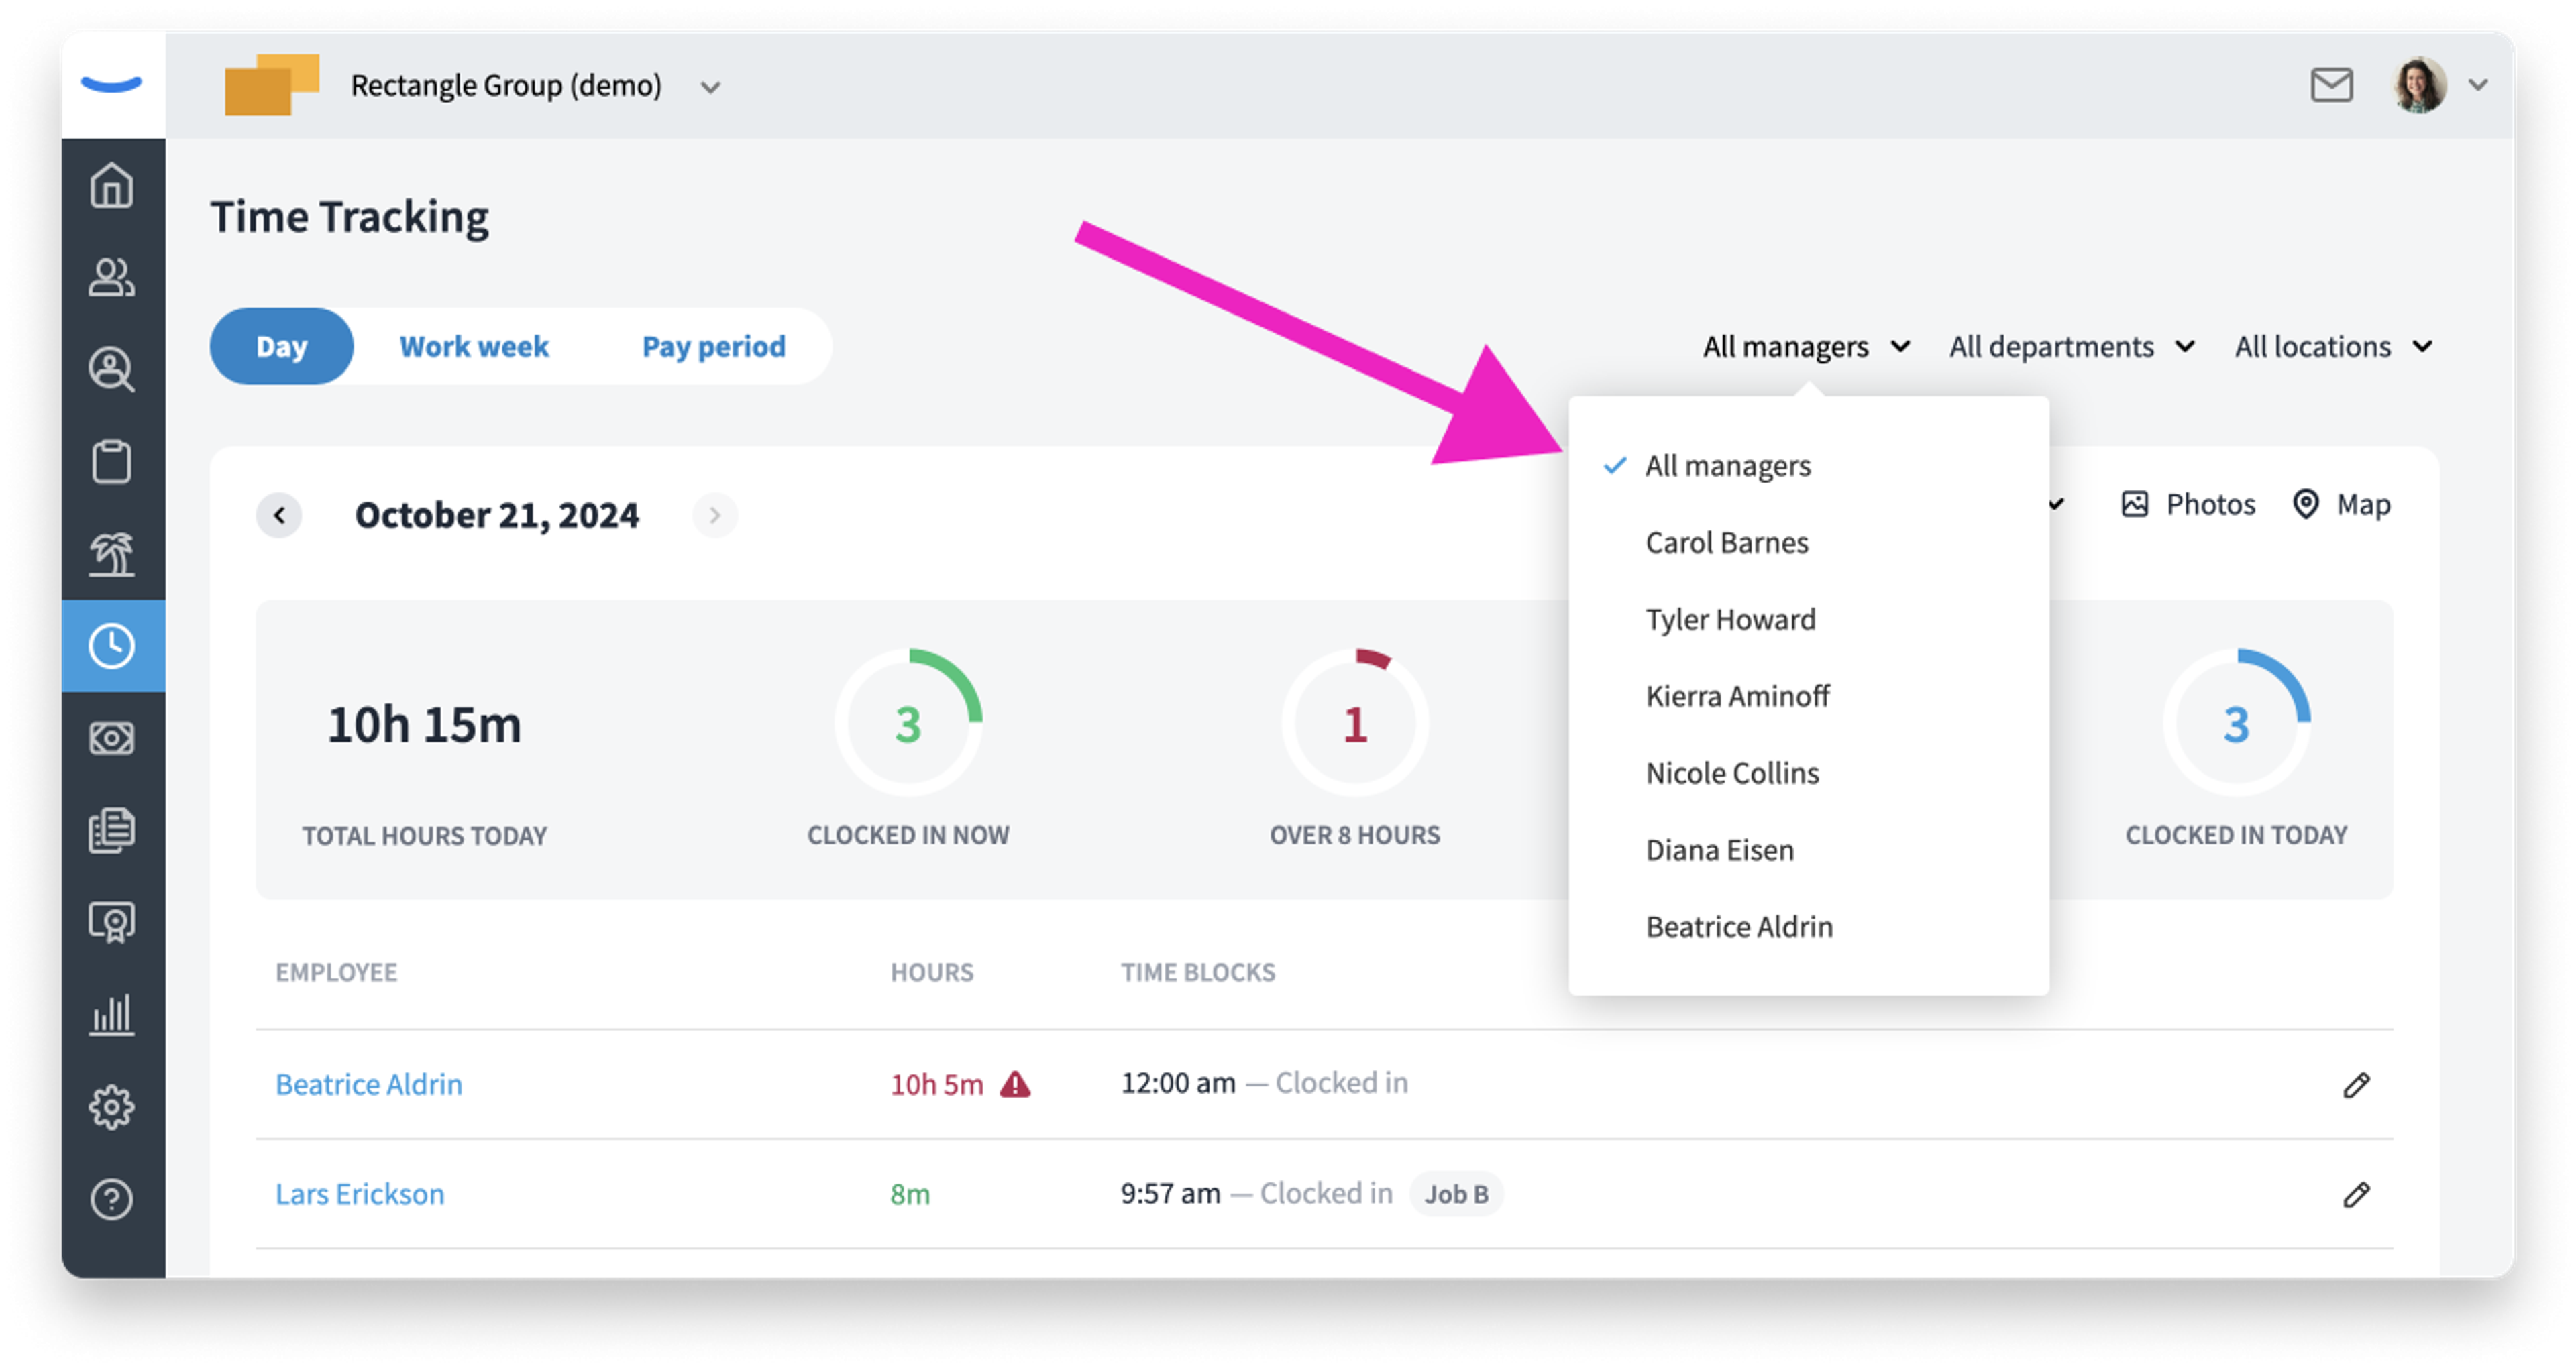Open the help question mark icon
The width and height of the screenshot is (2576, 1370).
point(112,1198)
